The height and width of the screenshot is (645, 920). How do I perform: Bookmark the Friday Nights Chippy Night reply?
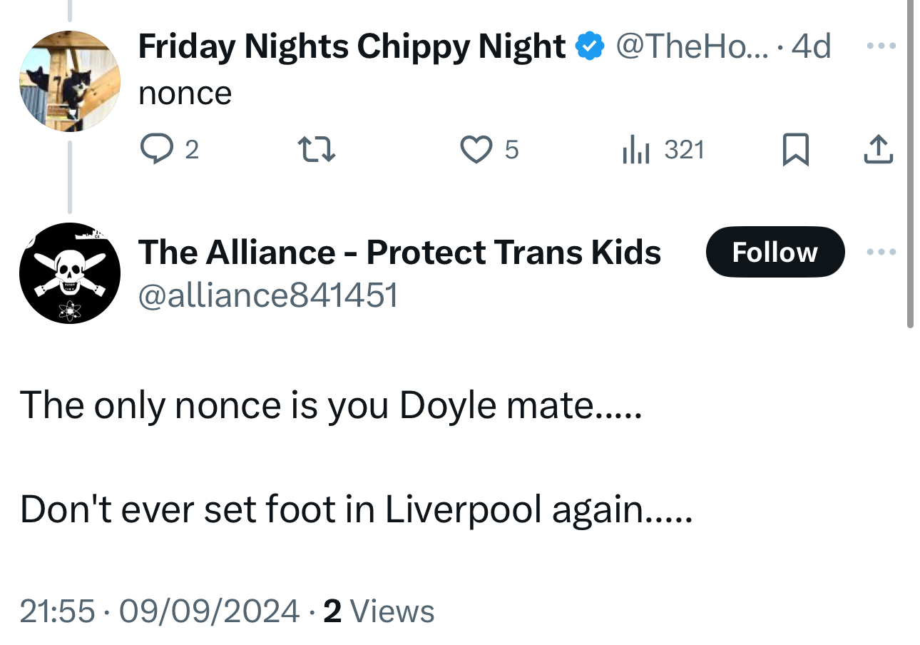click(795, 150)
